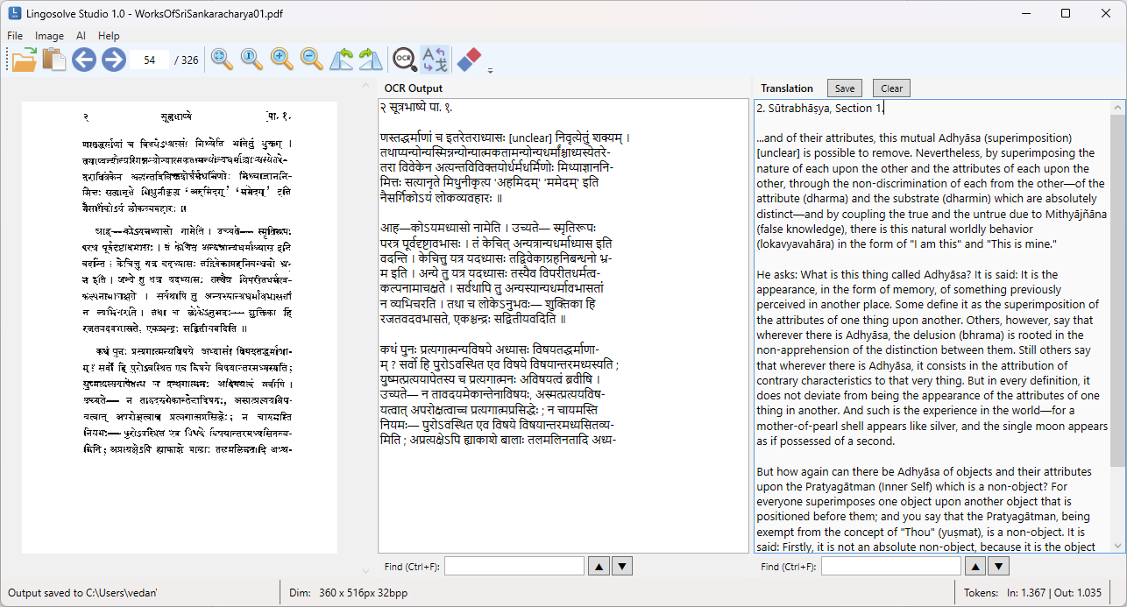Click the zoom out magnifier icon
Image resolution: width=1127 pixels, height=607 pixels.
(312, 60)
